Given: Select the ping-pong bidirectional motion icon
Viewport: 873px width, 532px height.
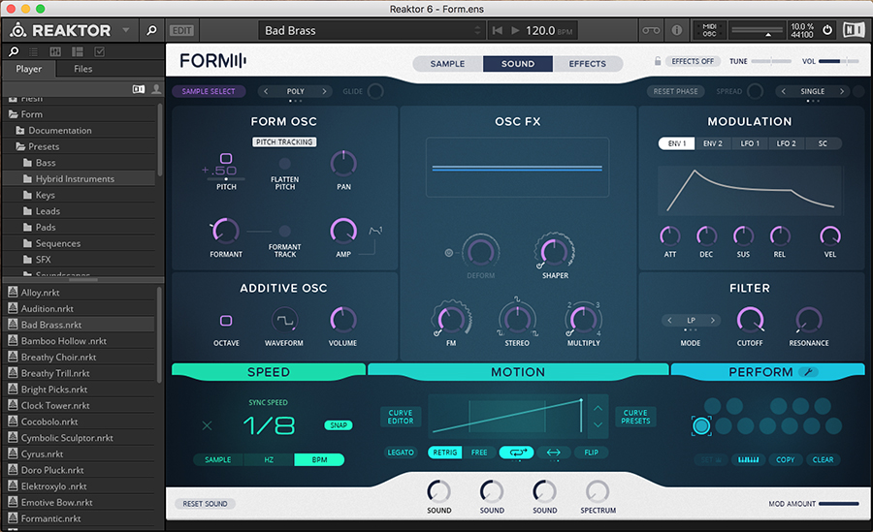Looking at the screenshot, I should (554, 453).
